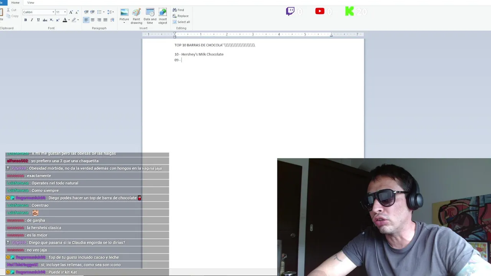Switch to the Home ribbon tab
This screenshot has width=491, height=276.
tap(15, 3)
